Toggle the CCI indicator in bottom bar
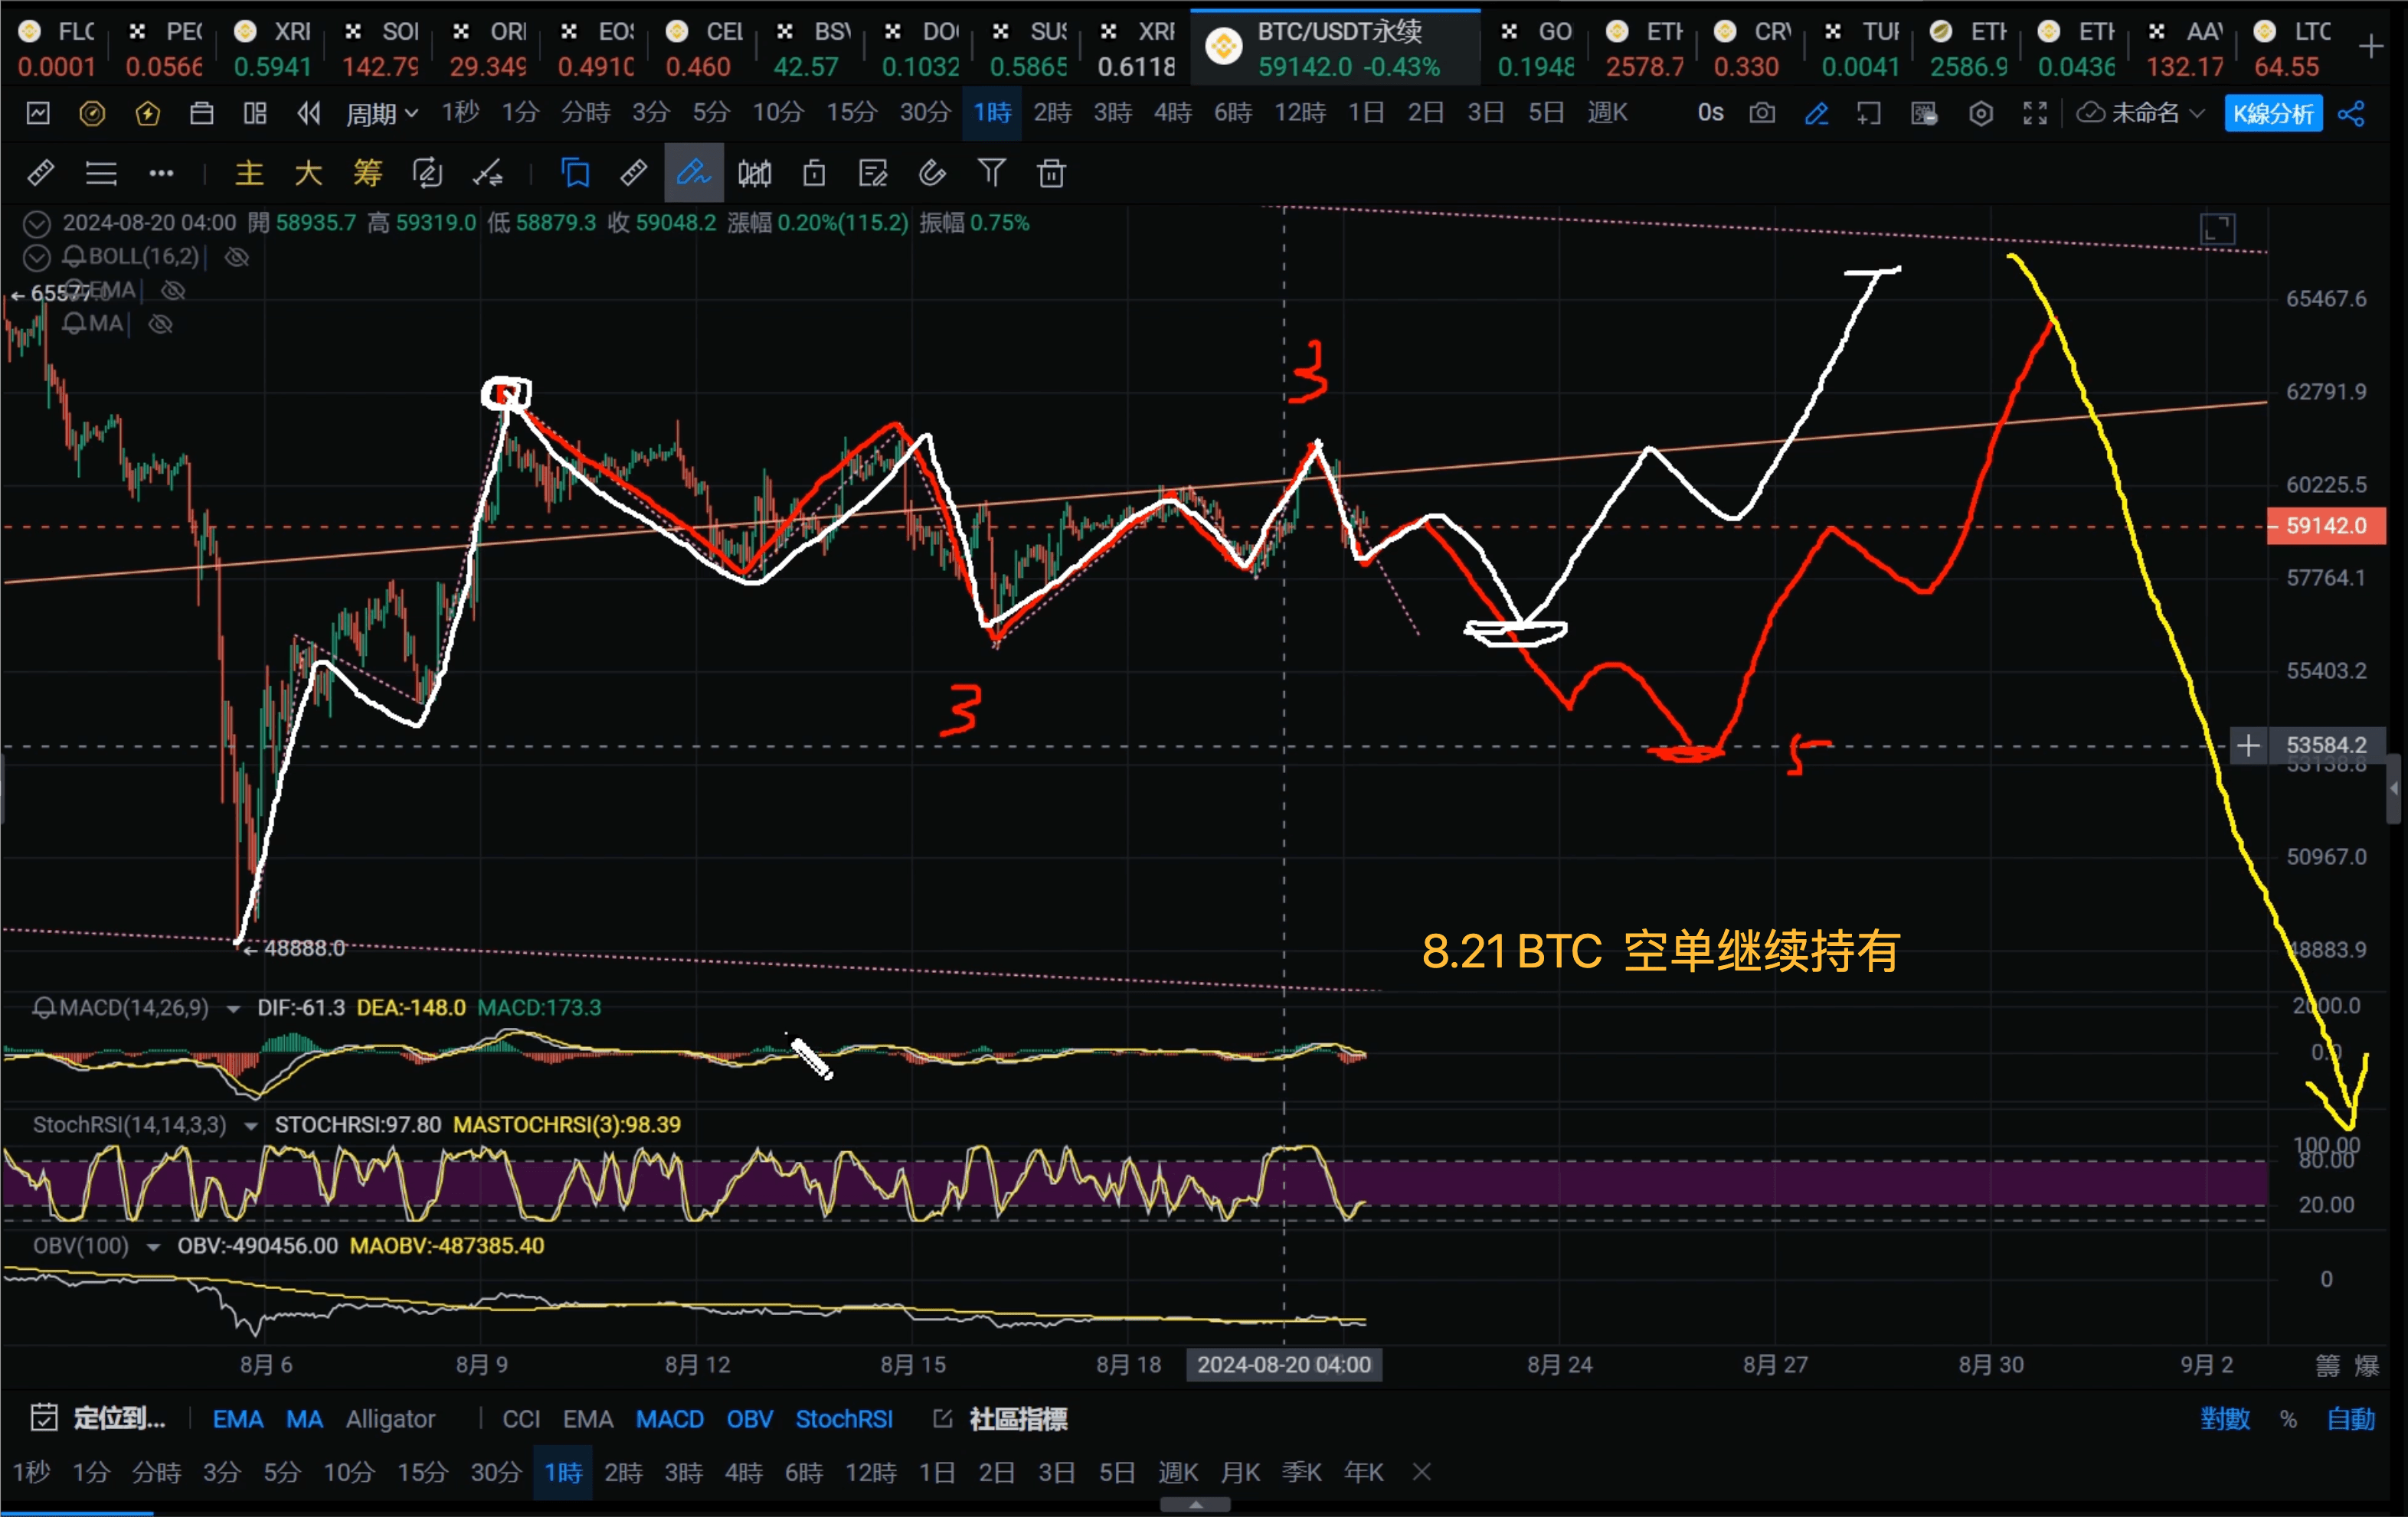The width and height of the screenshot is (2408, 1517). point(521,1419)
